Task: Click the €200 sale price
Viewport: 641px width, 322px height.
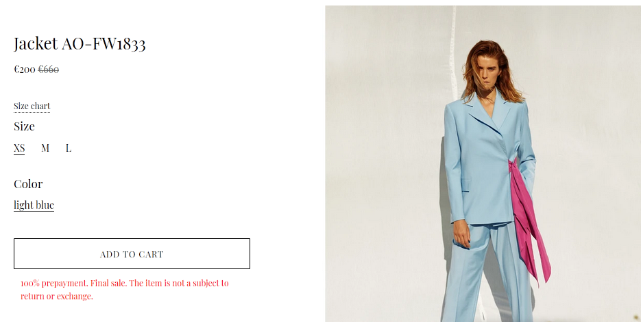Action: point(25,69)
